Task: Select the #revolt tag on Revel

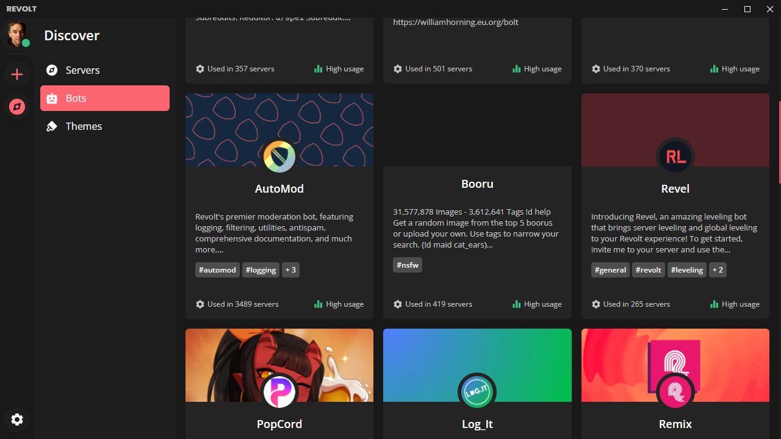Action: pyautogui.click(x=648, y=270)
